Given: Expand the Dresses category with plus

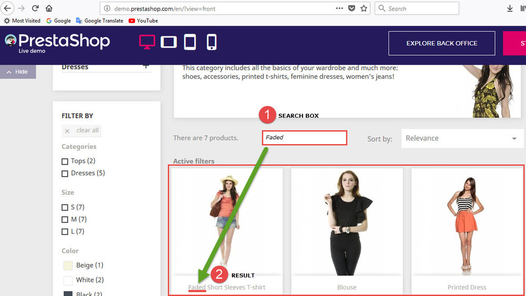Looking at the screenshot, I should 146,66.
